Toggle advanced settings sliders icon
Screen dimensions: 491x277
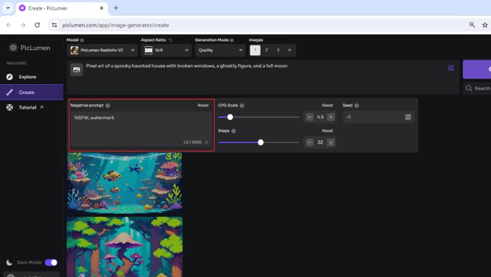coord(450,68)
